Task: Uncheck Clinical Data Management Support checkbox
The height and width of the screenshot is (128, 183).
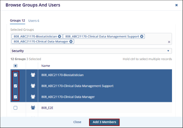Action: [16, 86]
